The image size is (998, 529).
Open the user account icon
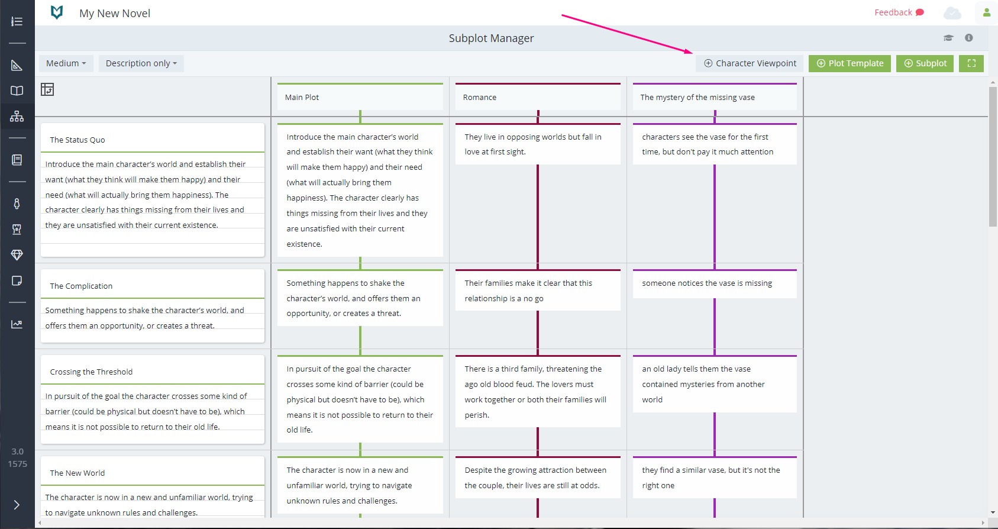point(987,12)
